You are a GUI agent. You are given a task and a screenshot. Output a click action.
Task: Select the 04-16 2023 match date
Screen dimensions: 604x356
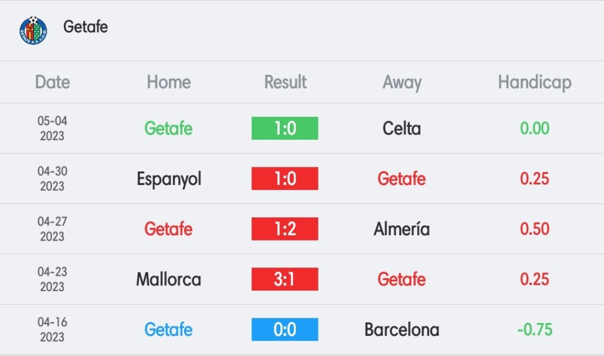click(x=52, y=329)
